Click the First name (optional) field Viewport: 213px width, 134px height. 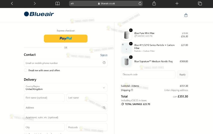click(x=44, y=97)
